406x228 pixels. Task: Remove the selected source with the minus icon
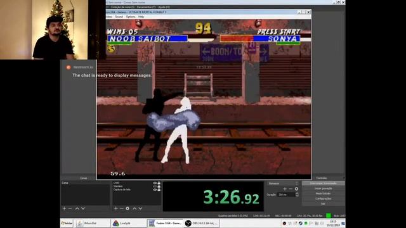pos(121,208)
